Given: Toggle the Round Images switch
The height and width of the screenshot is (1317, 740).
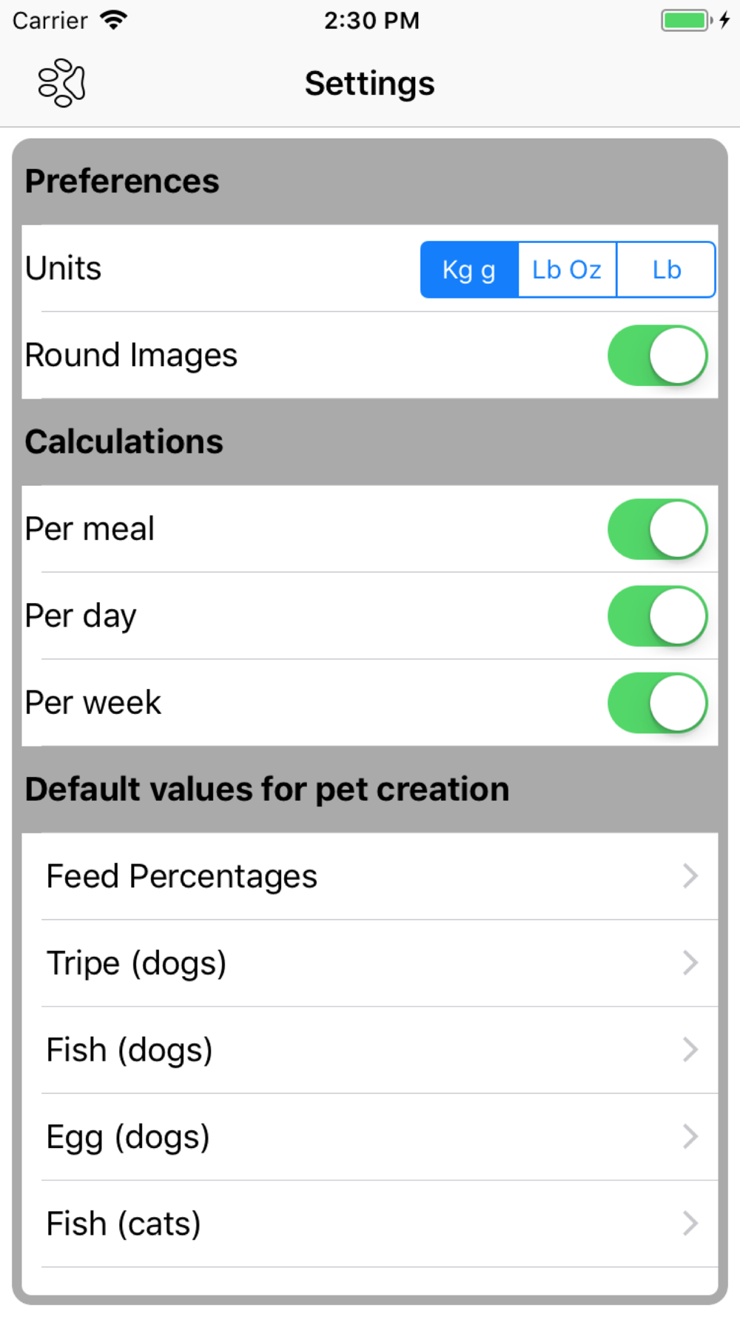Looking at the screenshot, I should point(657,356).
